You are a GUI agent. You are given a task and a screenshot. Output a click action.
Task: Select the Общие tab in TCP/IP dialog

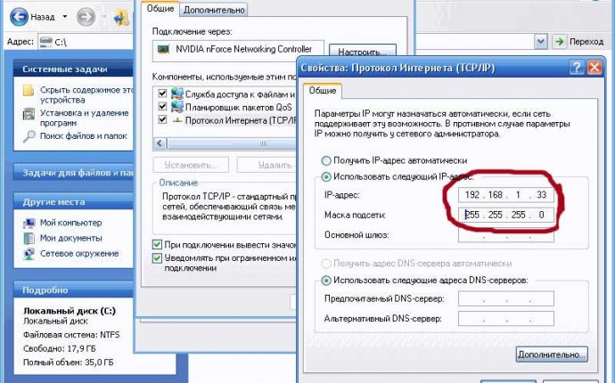323,91
